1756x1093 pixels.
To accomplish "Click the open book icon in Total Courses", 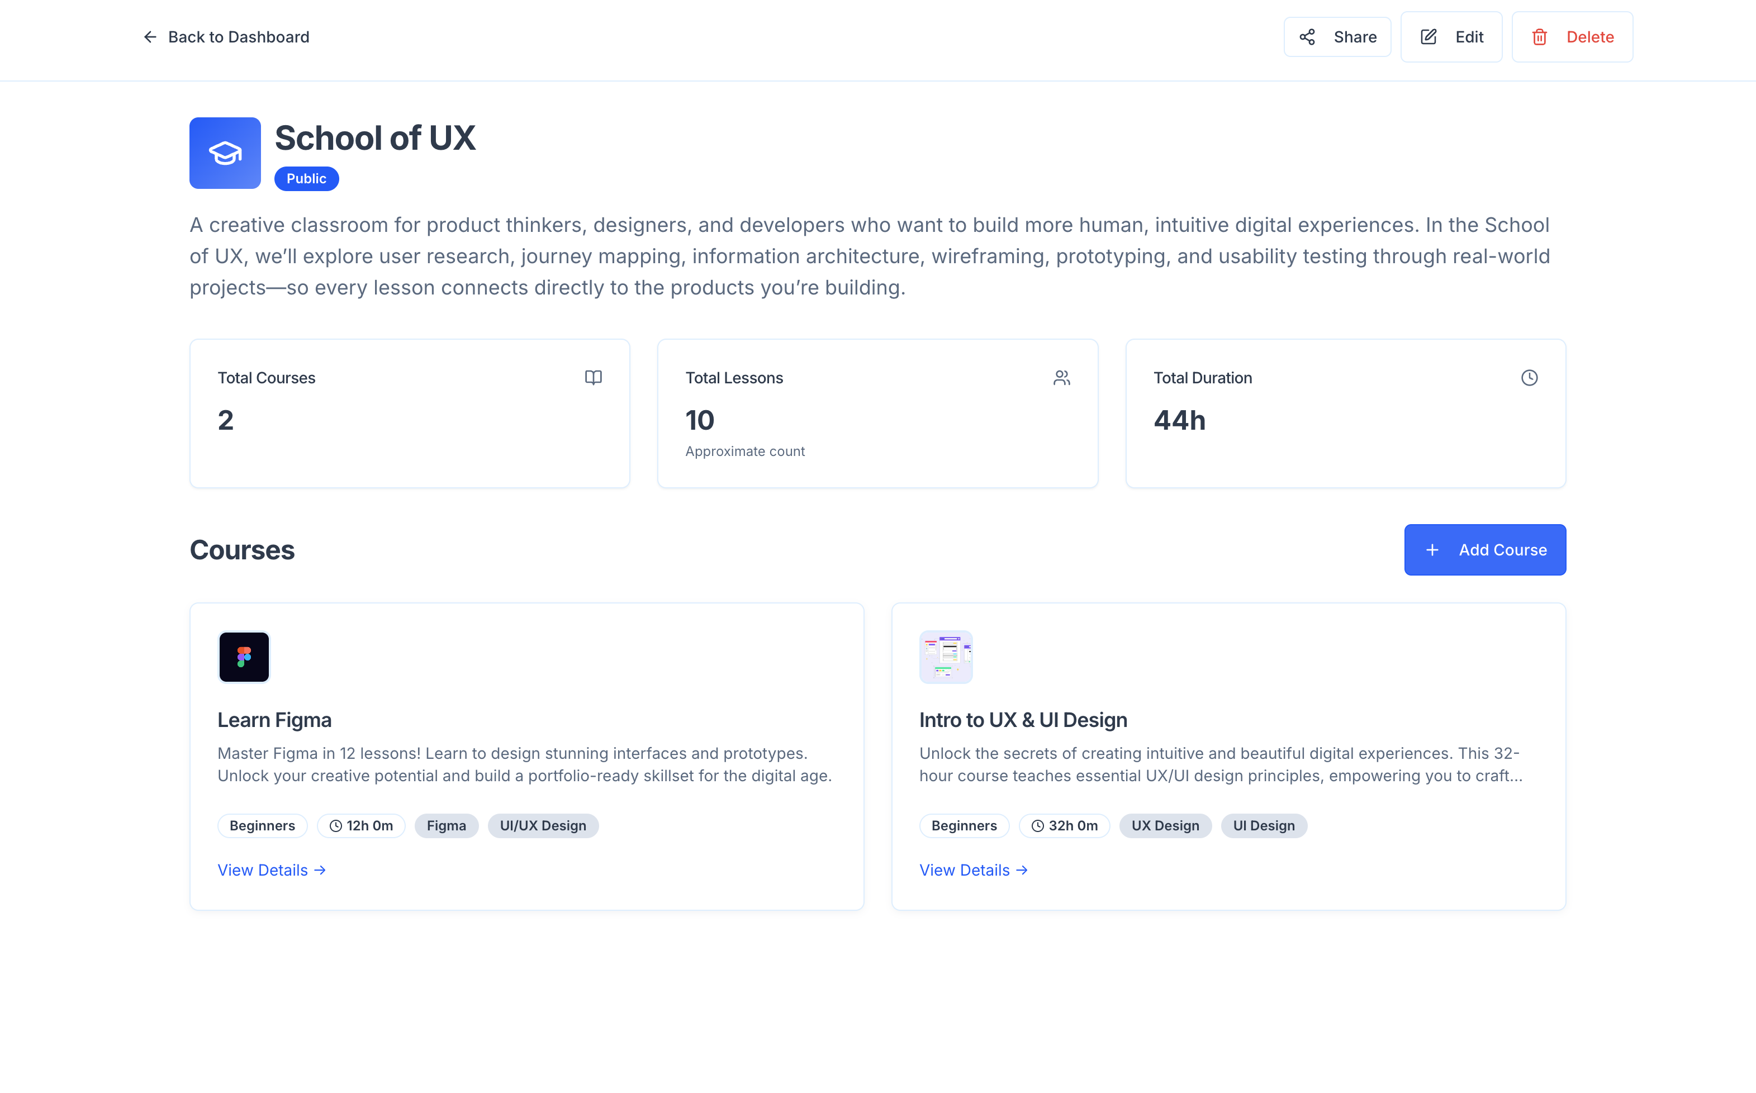I will [593, 377].
